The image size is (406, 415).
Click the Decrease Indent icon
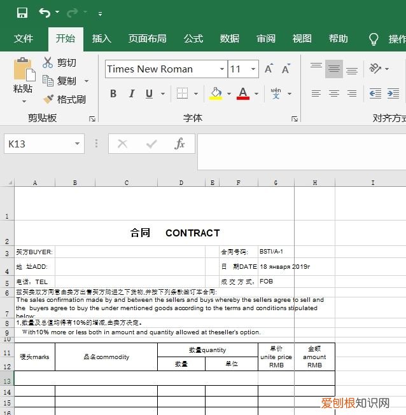pos(375,93)
